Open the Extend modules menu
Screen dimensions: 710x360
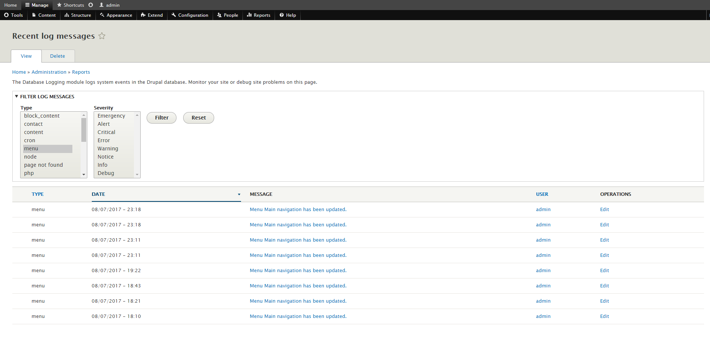coord(152,15)
